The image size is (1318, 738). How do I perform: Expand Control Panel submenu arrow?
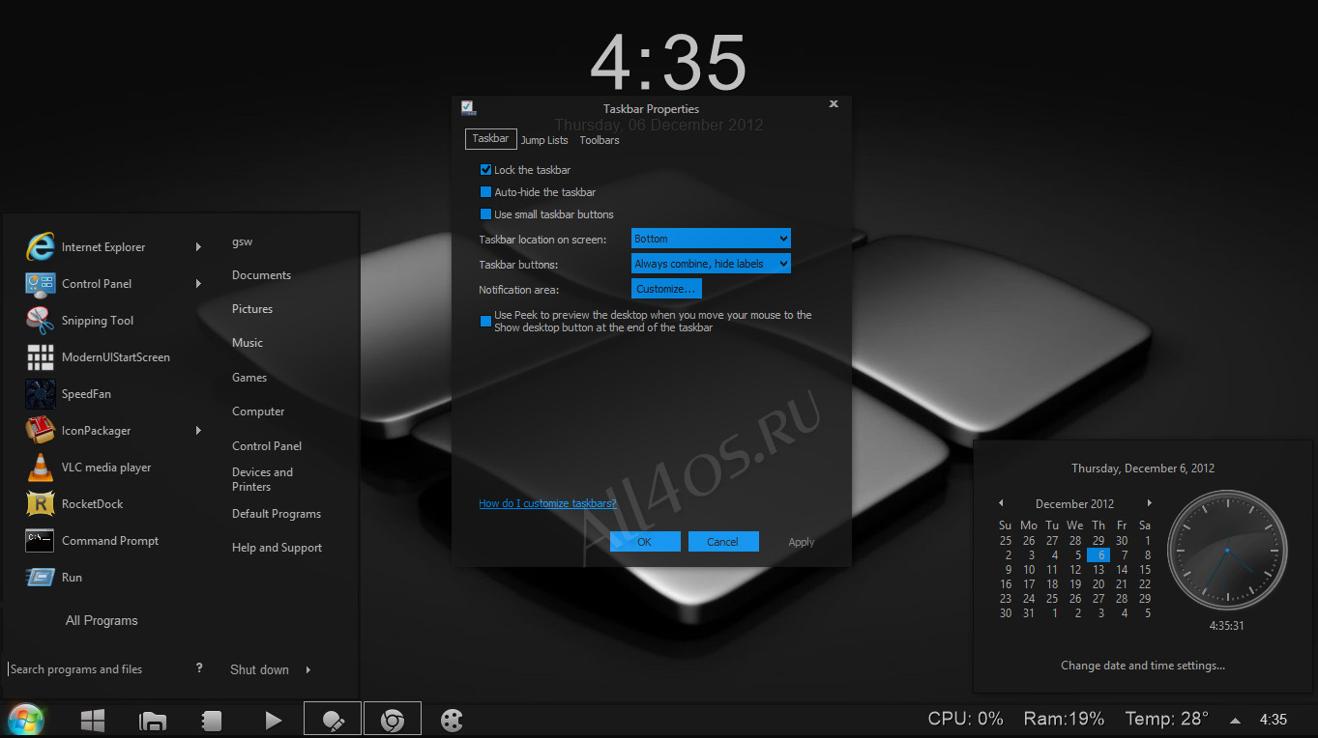pyautogui.click(x=198, y=284)
